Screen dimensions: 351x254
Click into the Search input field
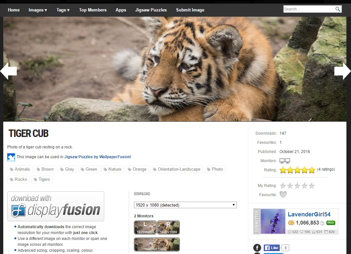click(309, 9)
